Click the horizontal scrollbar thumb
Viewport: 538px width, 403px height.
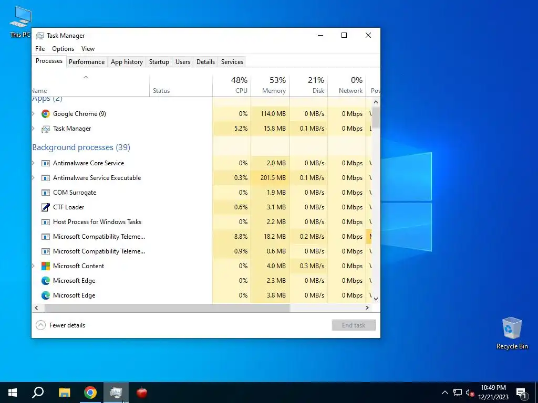coord(167,307)
